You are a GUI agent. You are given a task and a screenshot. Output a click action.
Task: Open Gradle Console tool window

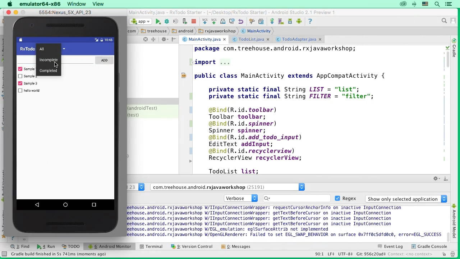pyautogui.click(x=429, y=246)
